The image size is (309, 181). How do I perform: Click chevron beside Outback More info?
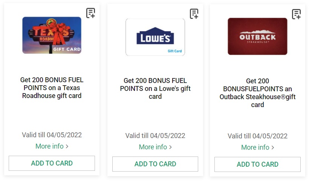(273, 147)
